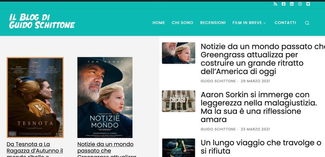
Task: Open the CHI SONO page
Action: [182, 23]
